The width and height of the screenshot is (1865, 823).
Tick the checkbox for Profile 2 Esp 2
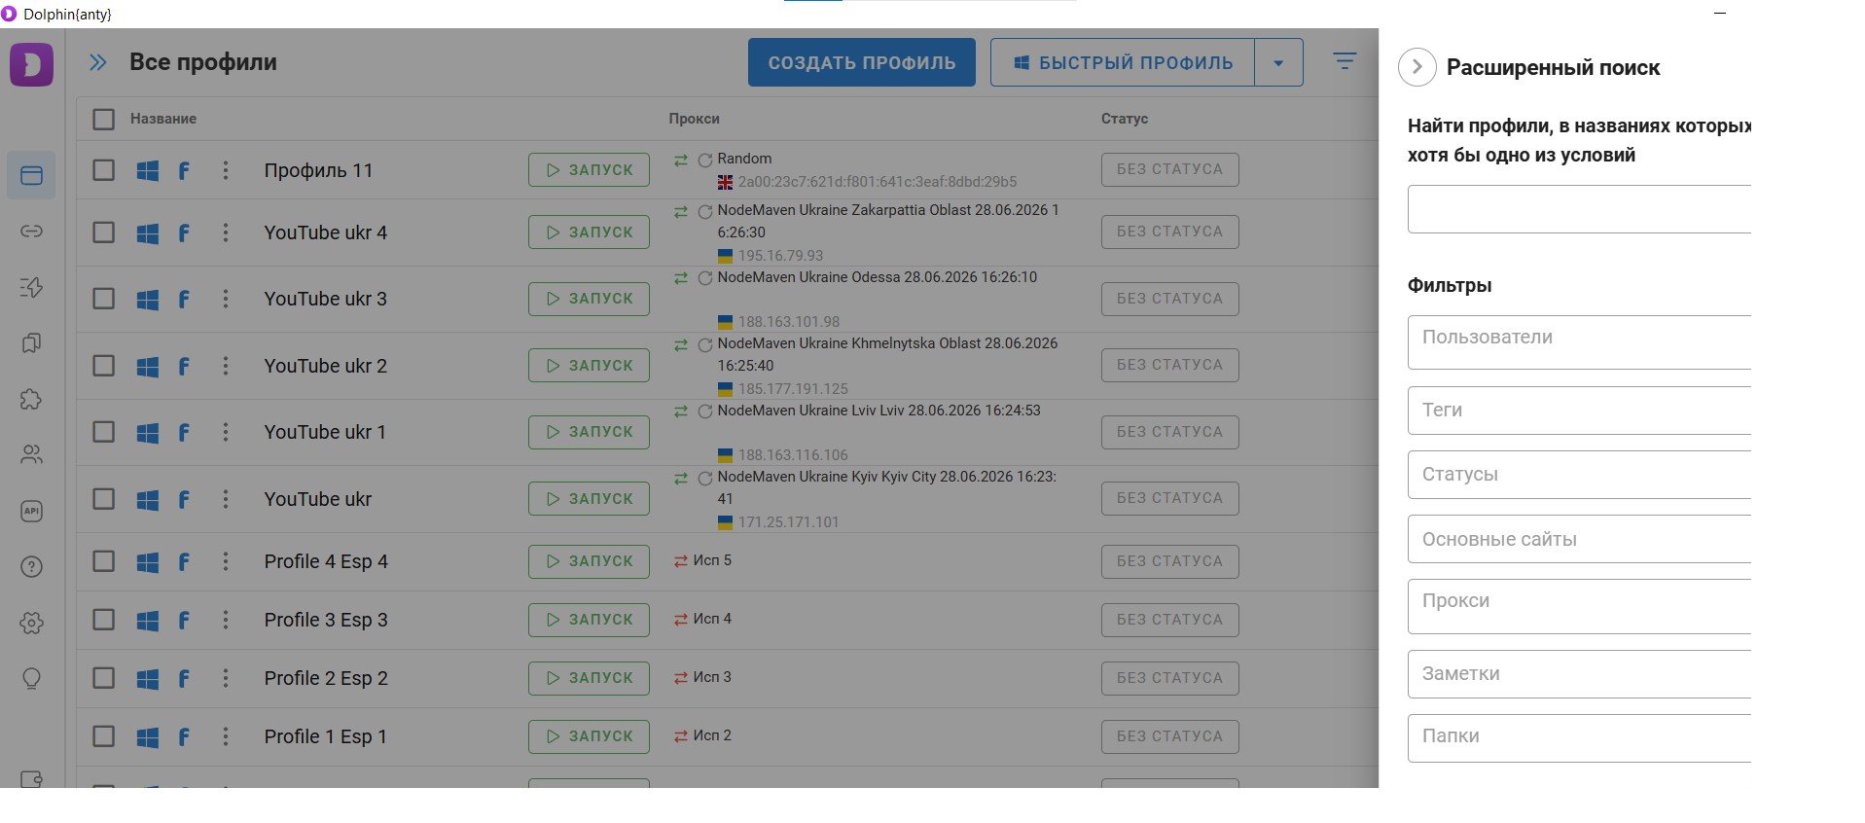point(104,678)
